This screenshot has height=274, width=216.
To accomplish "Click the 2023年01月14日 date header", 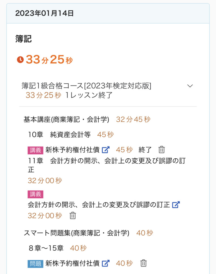I will click(45, 13).
